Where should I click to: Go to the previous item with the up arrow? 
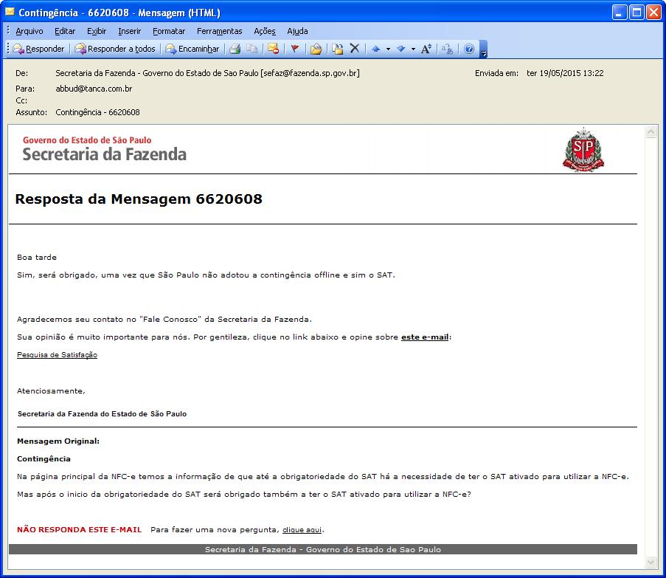tap(375, 49)
